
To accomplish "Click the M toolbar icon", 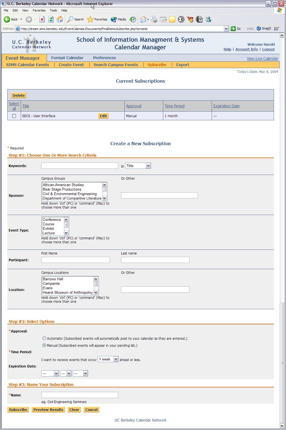I will point(199,19).
